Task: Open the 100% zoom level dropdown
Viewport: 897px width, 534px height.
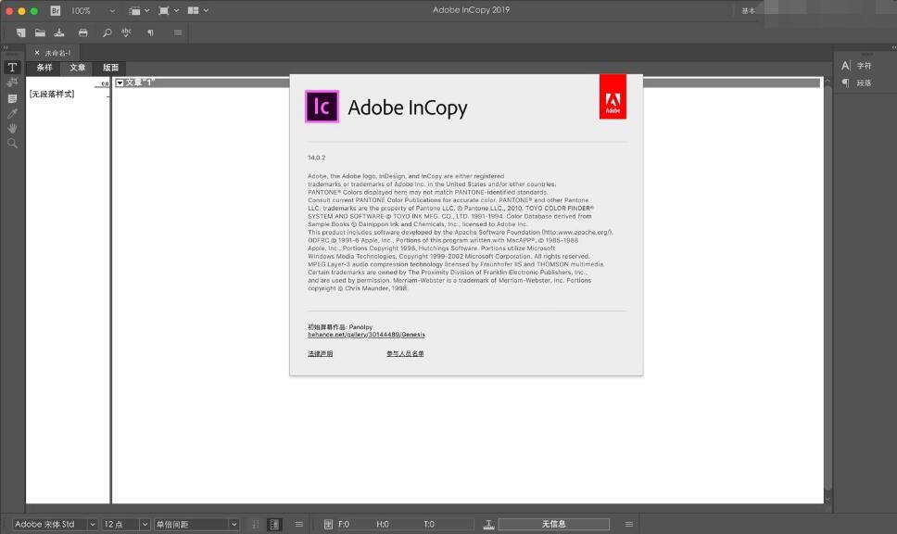Action: pyautogui.click(x=112, y=10)
